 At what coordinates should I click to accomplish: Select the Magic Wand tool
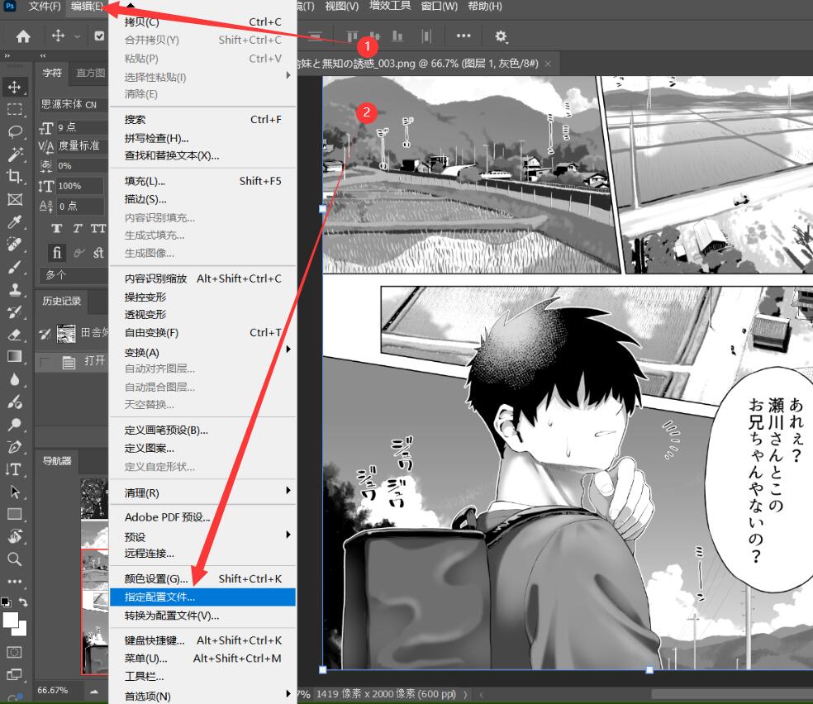[15, 154]
